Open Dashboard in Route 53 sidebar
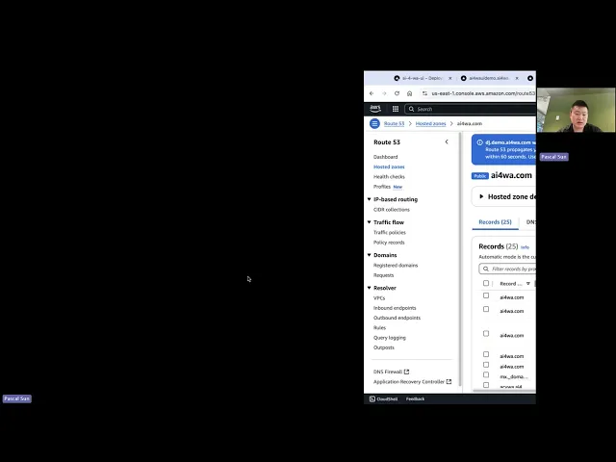 tap(385, 157)
